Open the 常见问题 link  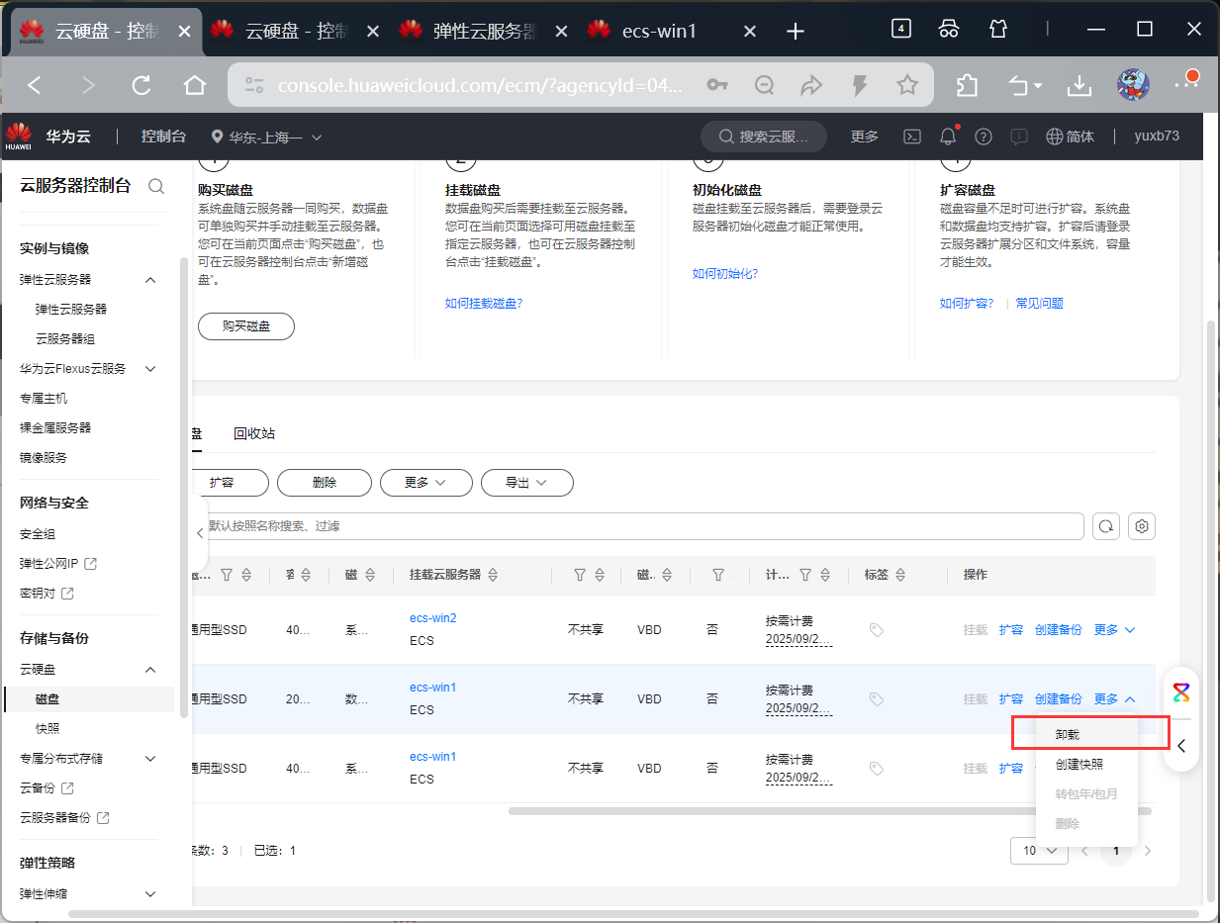[x=1039, y=304]
